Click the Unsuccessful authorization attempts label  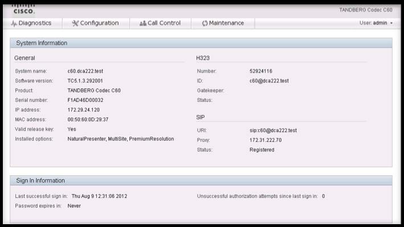[257, 196]
